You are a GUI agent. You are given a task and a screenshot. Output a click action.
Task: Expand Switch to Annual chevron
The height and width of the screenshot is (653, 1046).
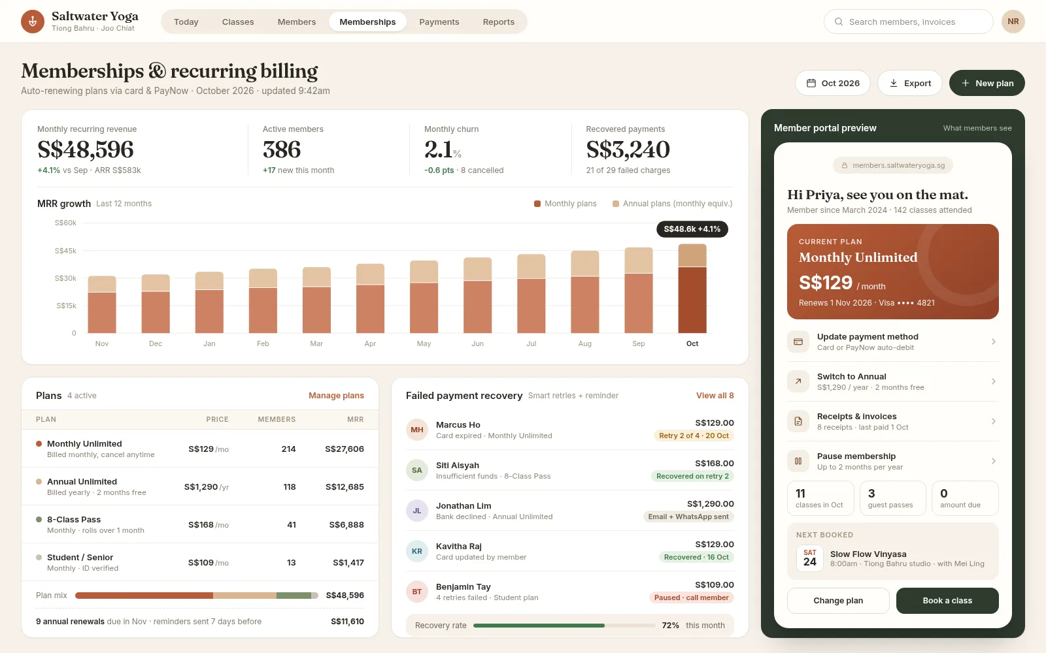(993, 381)
